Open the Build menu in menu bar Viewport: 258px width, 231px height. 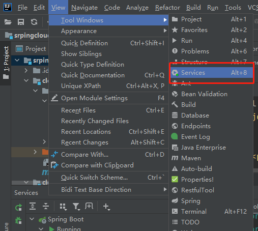pos(193,8)
